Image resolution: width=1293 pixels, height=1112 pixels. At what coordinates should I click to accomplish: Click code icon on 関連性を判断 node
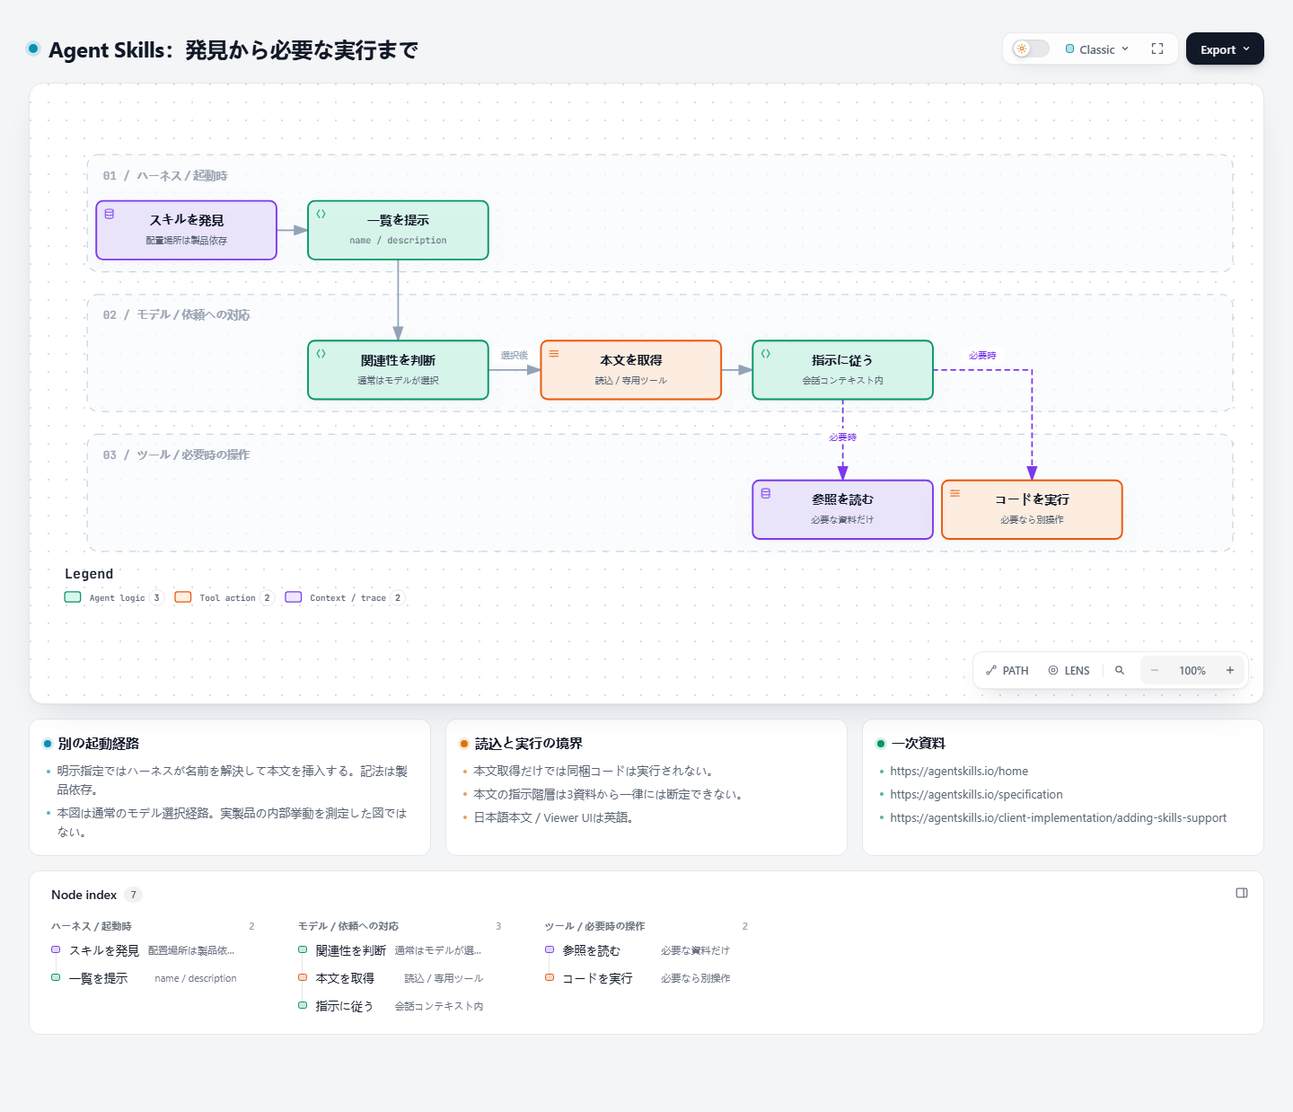(321, 354)
